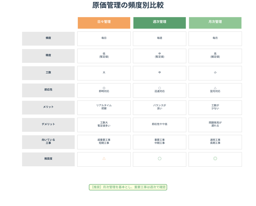Click the green single circle in 推奨度 row
The image size is (256, 206).
(x=160, y=159)
